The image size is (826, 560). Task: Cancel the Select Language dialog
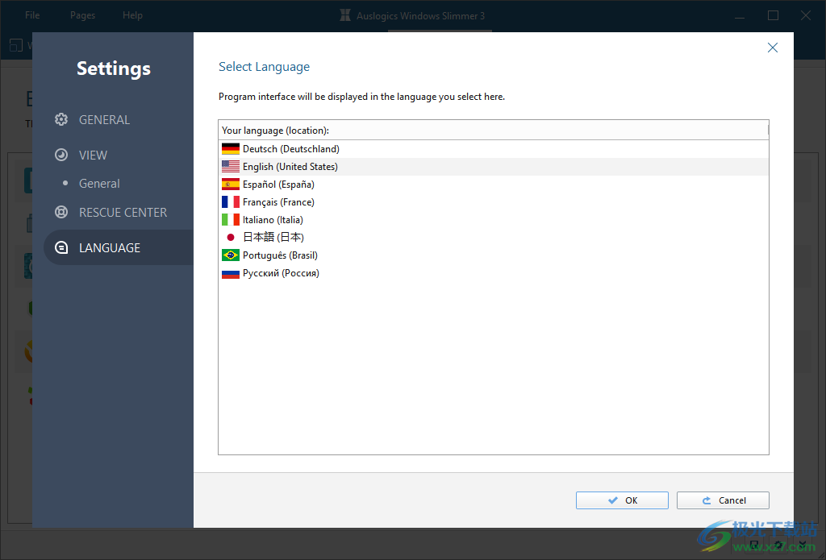click(722, 500)
